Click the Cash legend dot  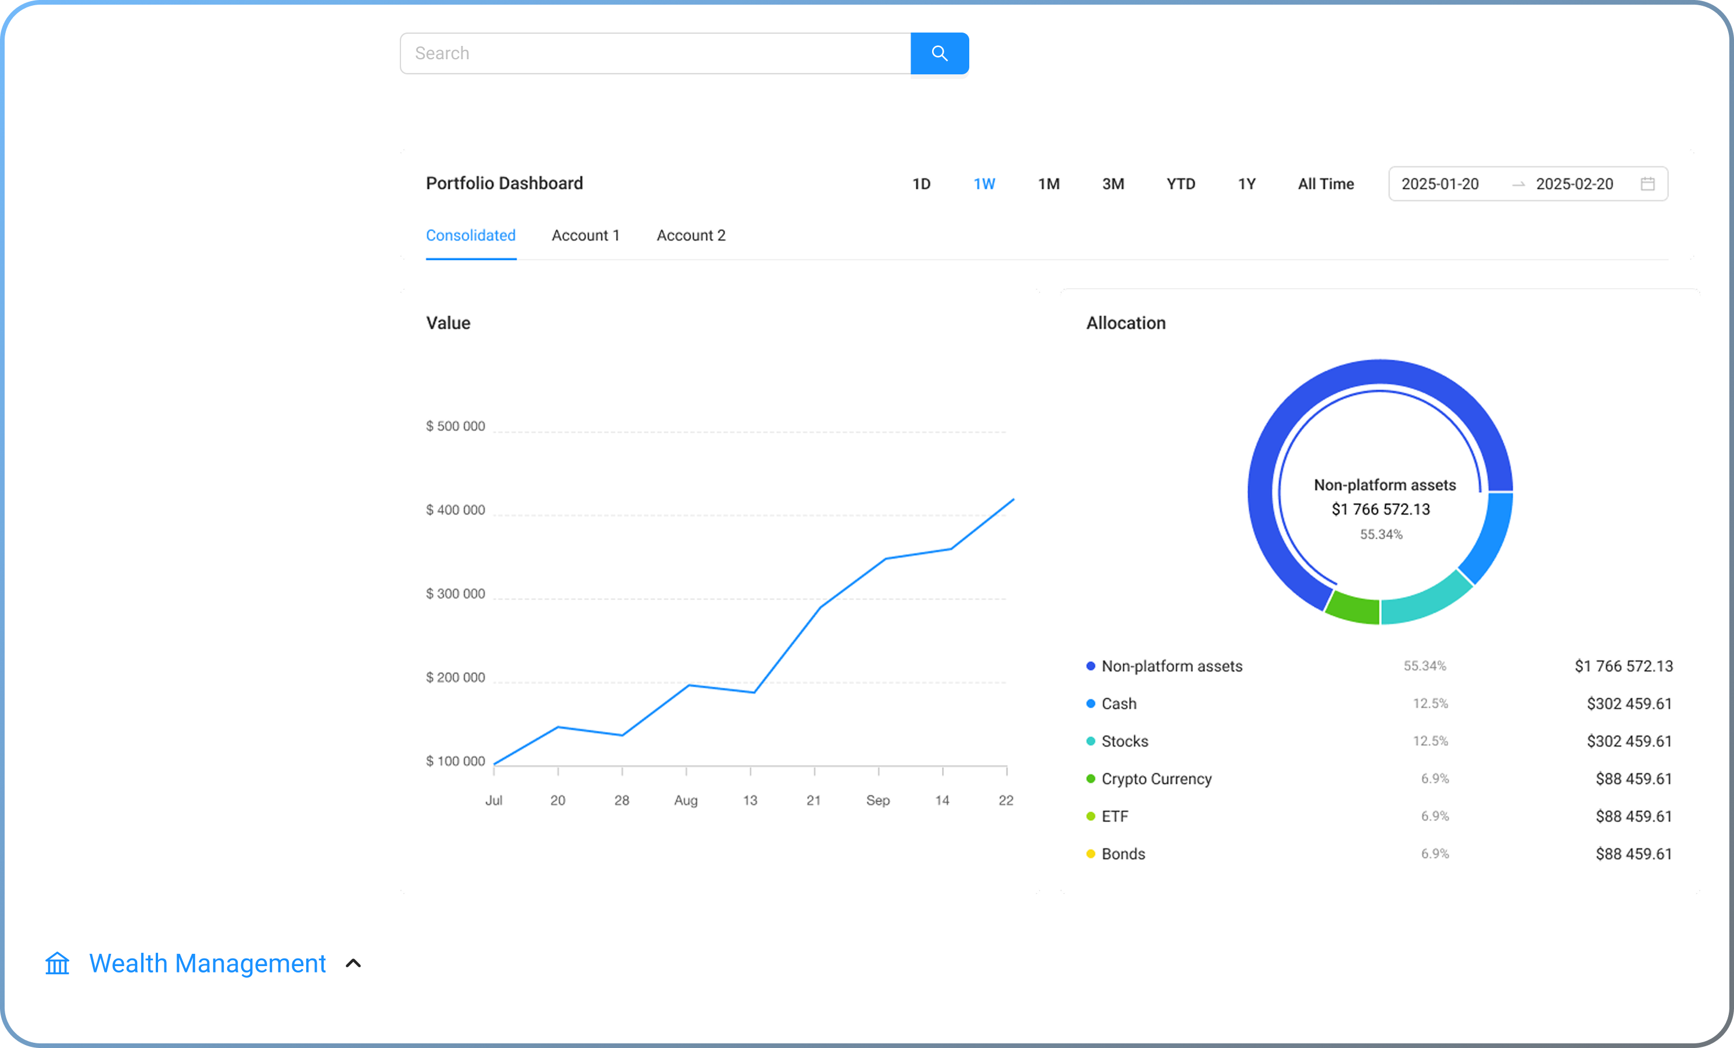pyautogui.click(x=1090, y=704)
